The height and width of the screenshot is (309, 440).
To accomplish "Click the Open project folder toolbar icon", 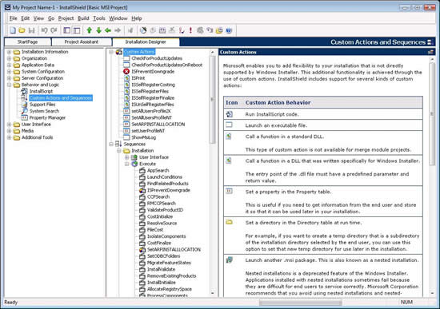I will click(22, 30).
